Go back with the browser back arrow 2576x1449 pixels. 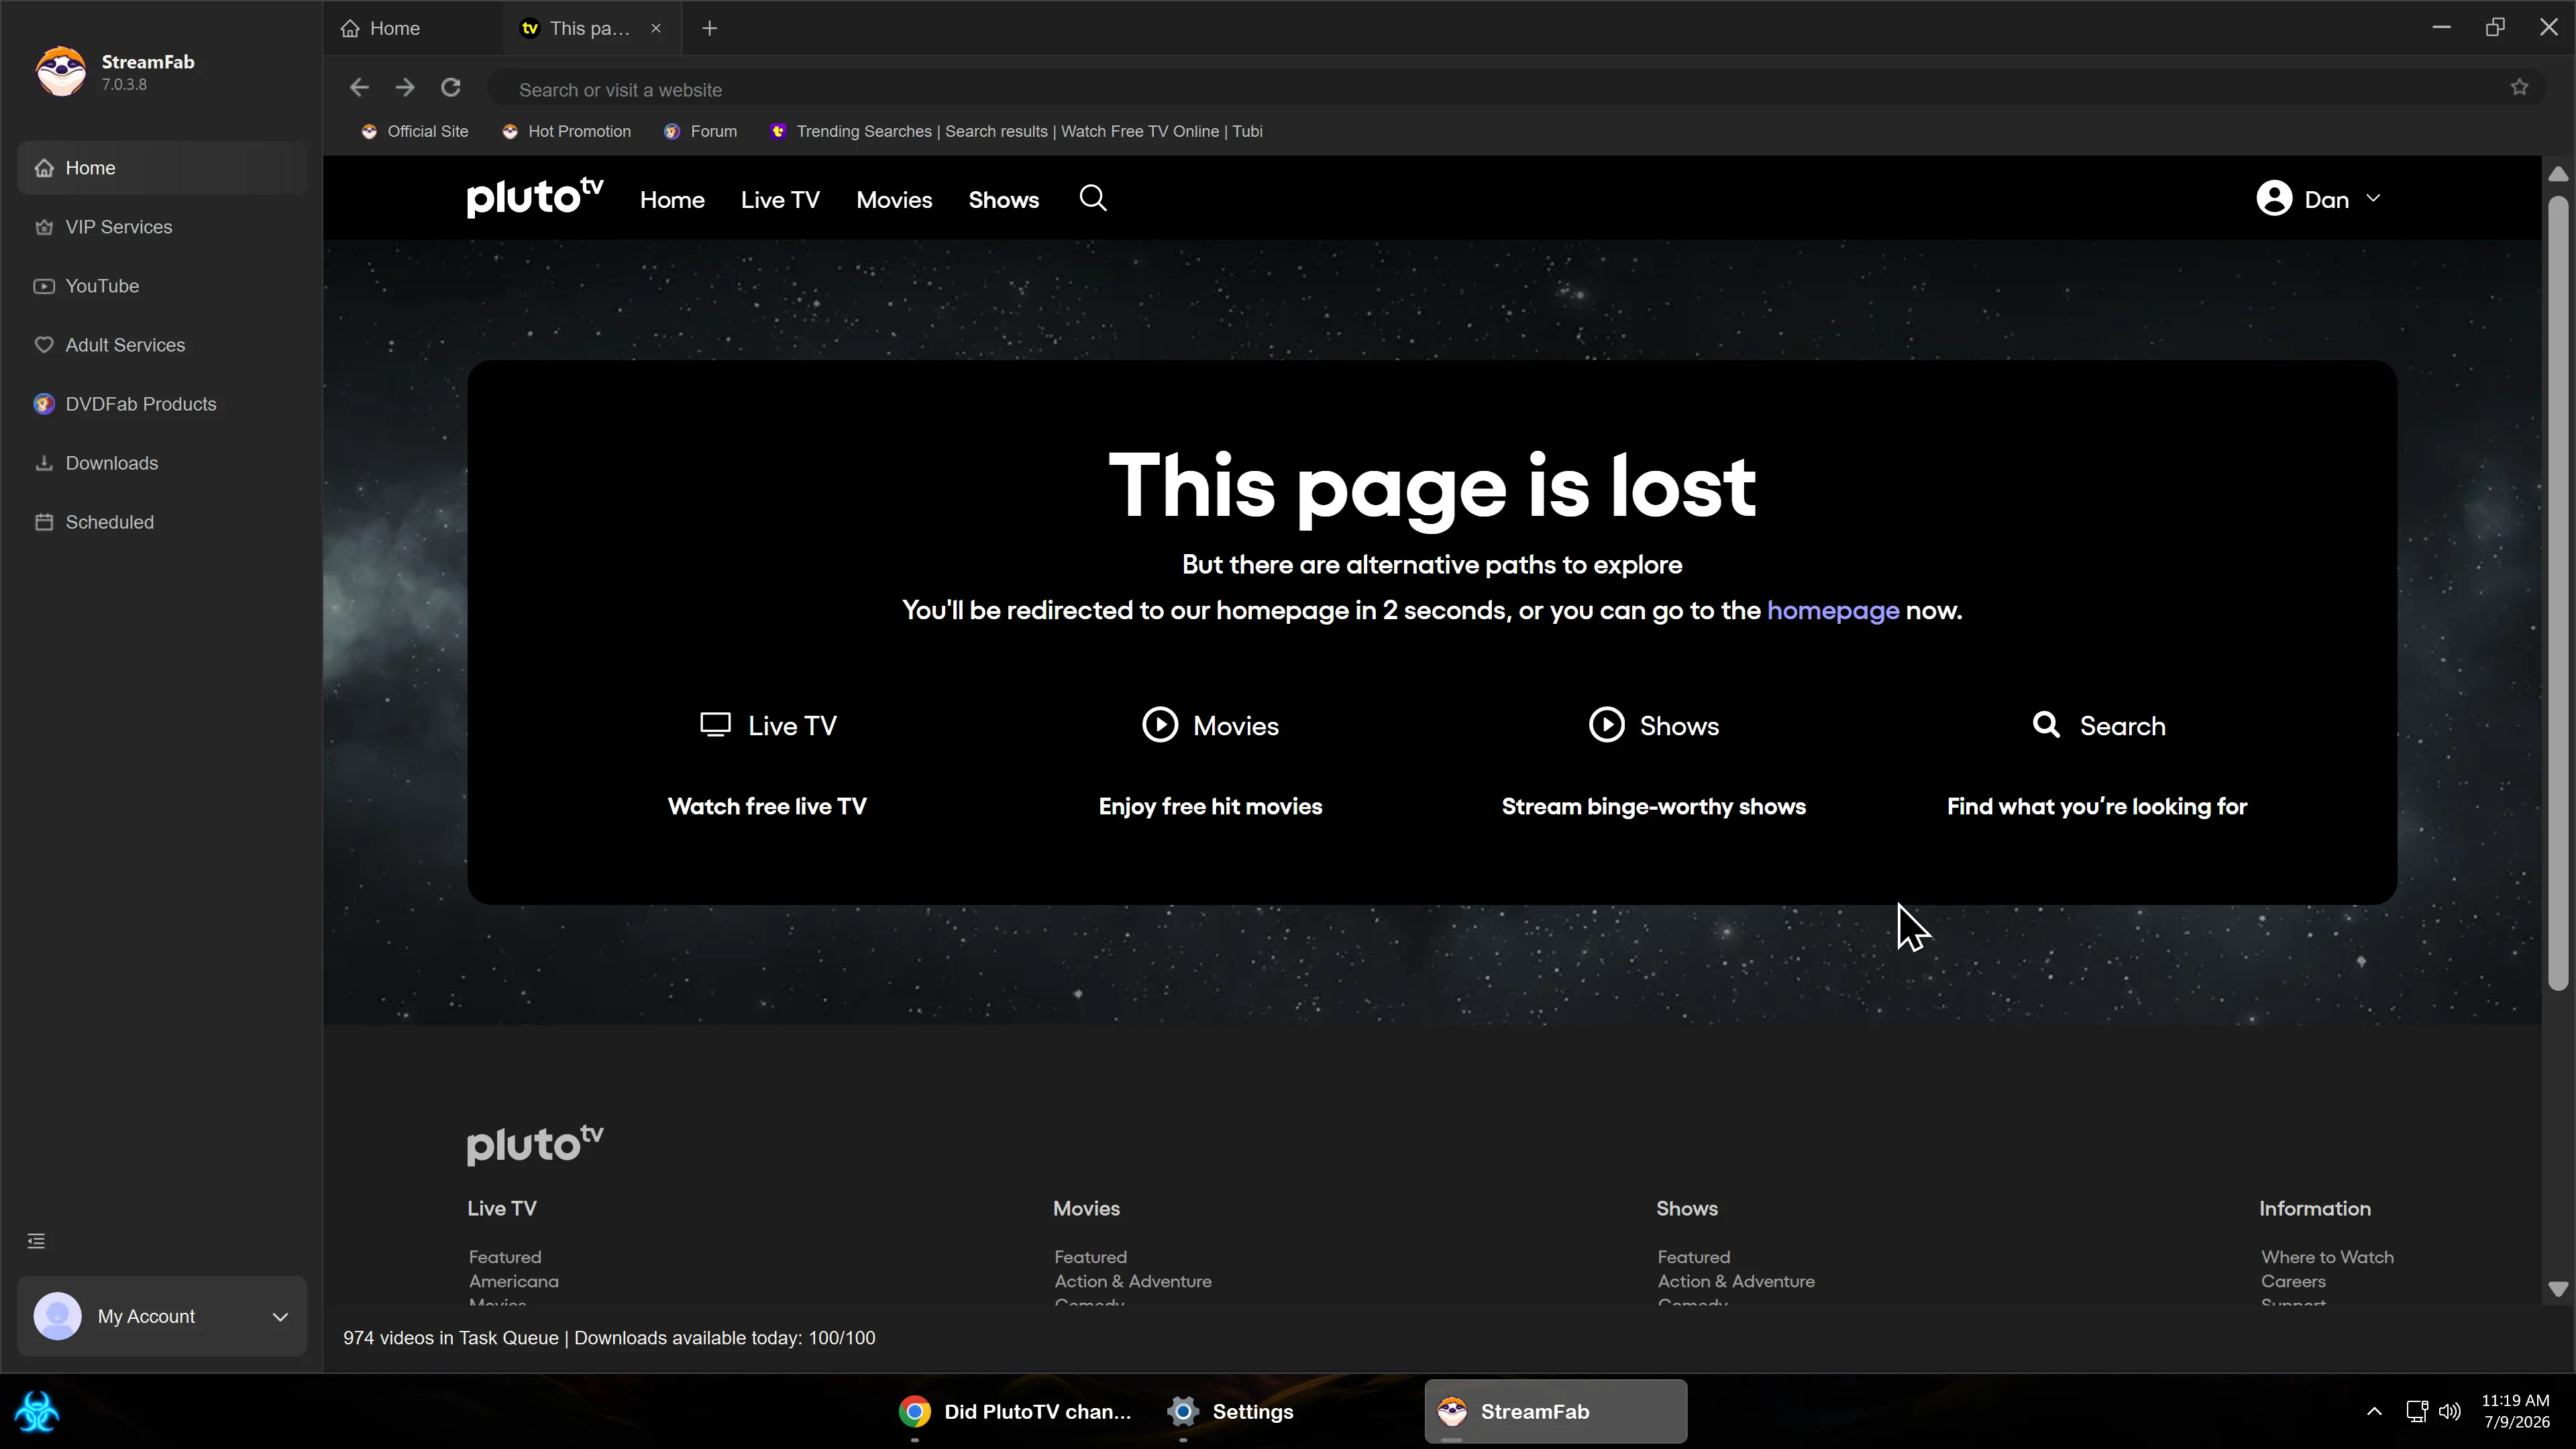(359, 88)
